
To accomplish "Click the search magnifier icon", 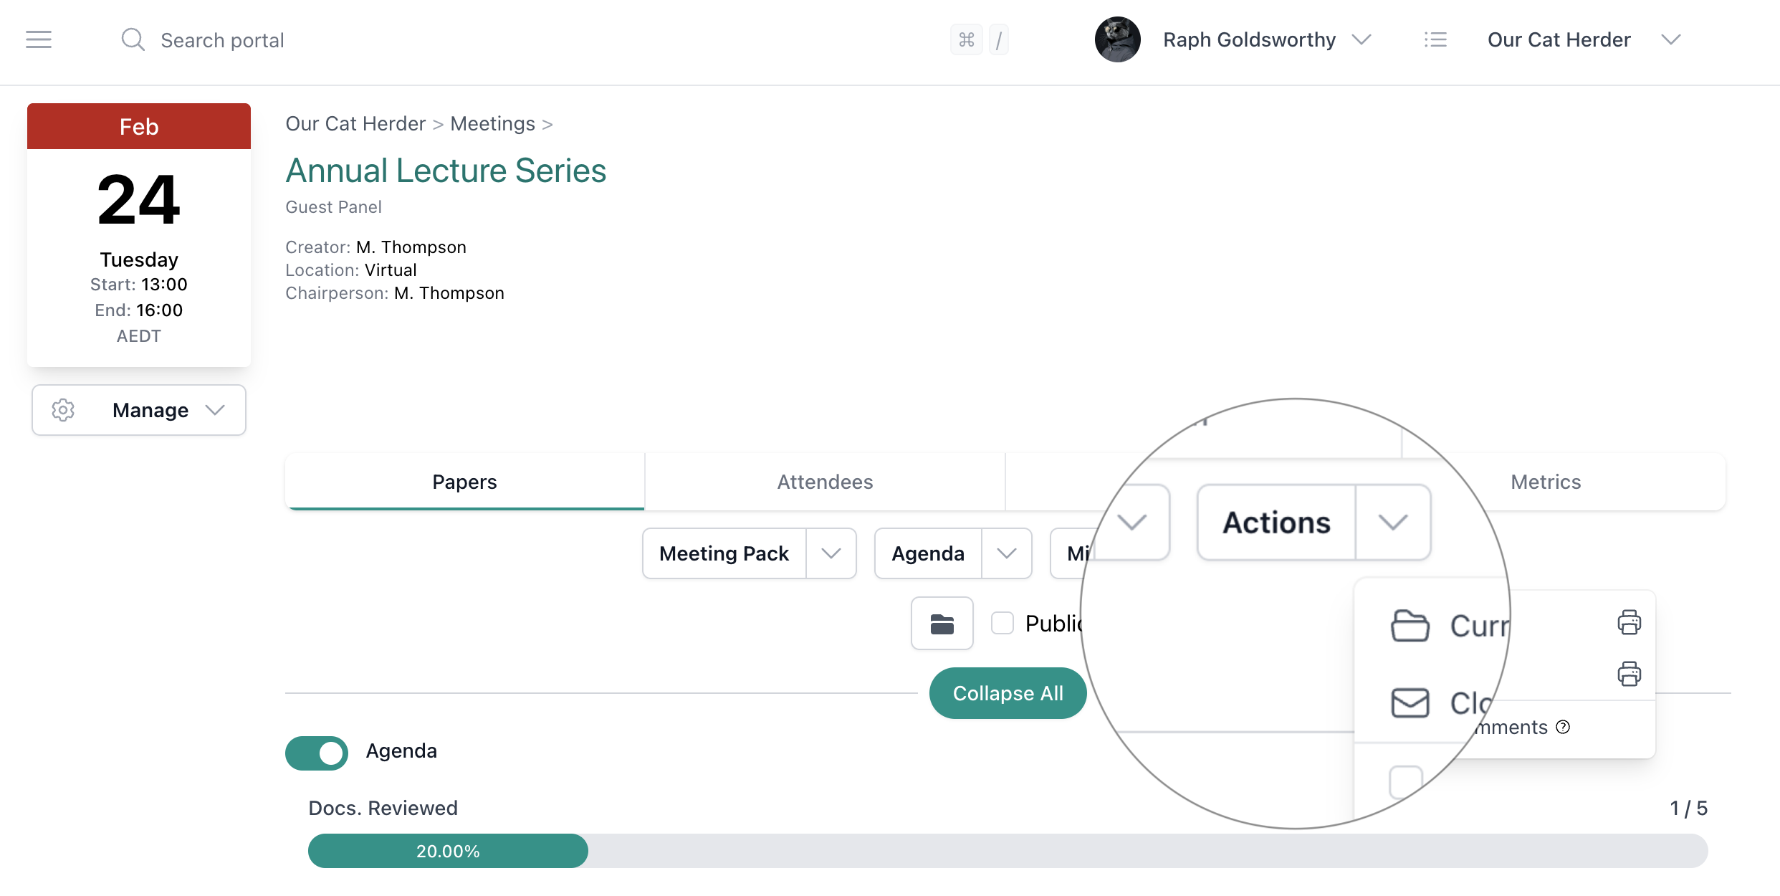I will click(x=133, y=39).
